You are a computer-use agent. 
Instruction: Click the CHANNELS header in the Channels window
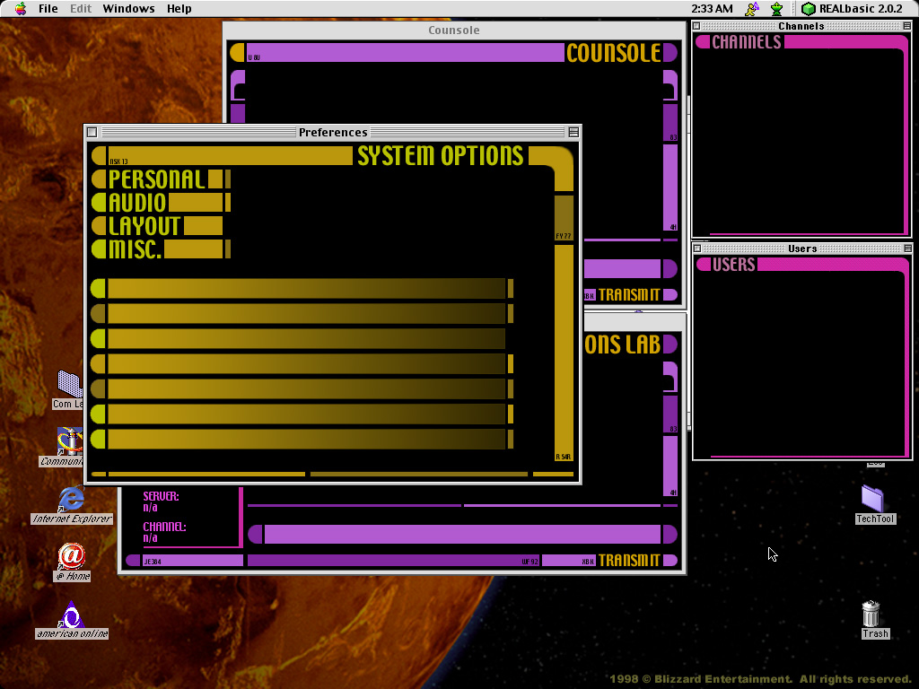tap(746, 41)
